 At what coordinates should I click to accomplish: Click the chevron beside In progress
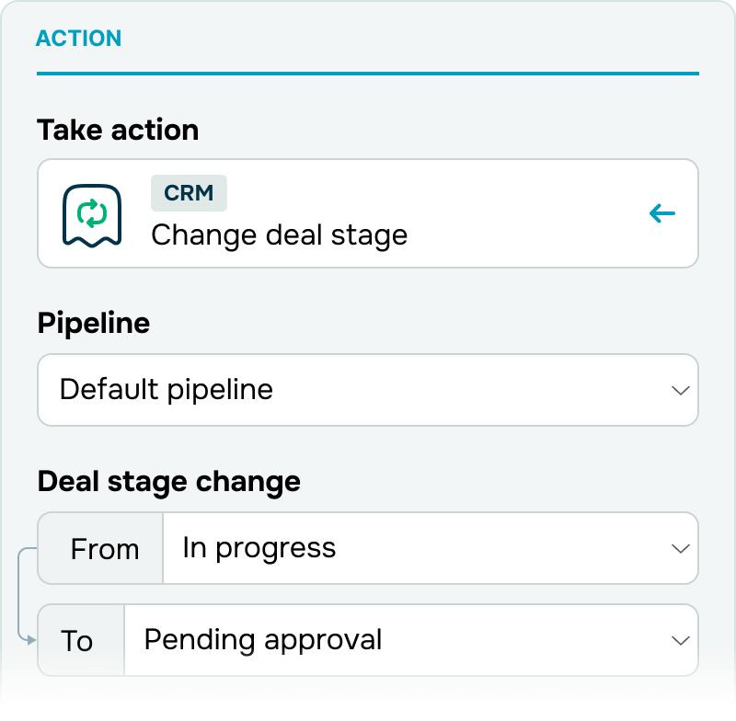[x=680, y=548]
